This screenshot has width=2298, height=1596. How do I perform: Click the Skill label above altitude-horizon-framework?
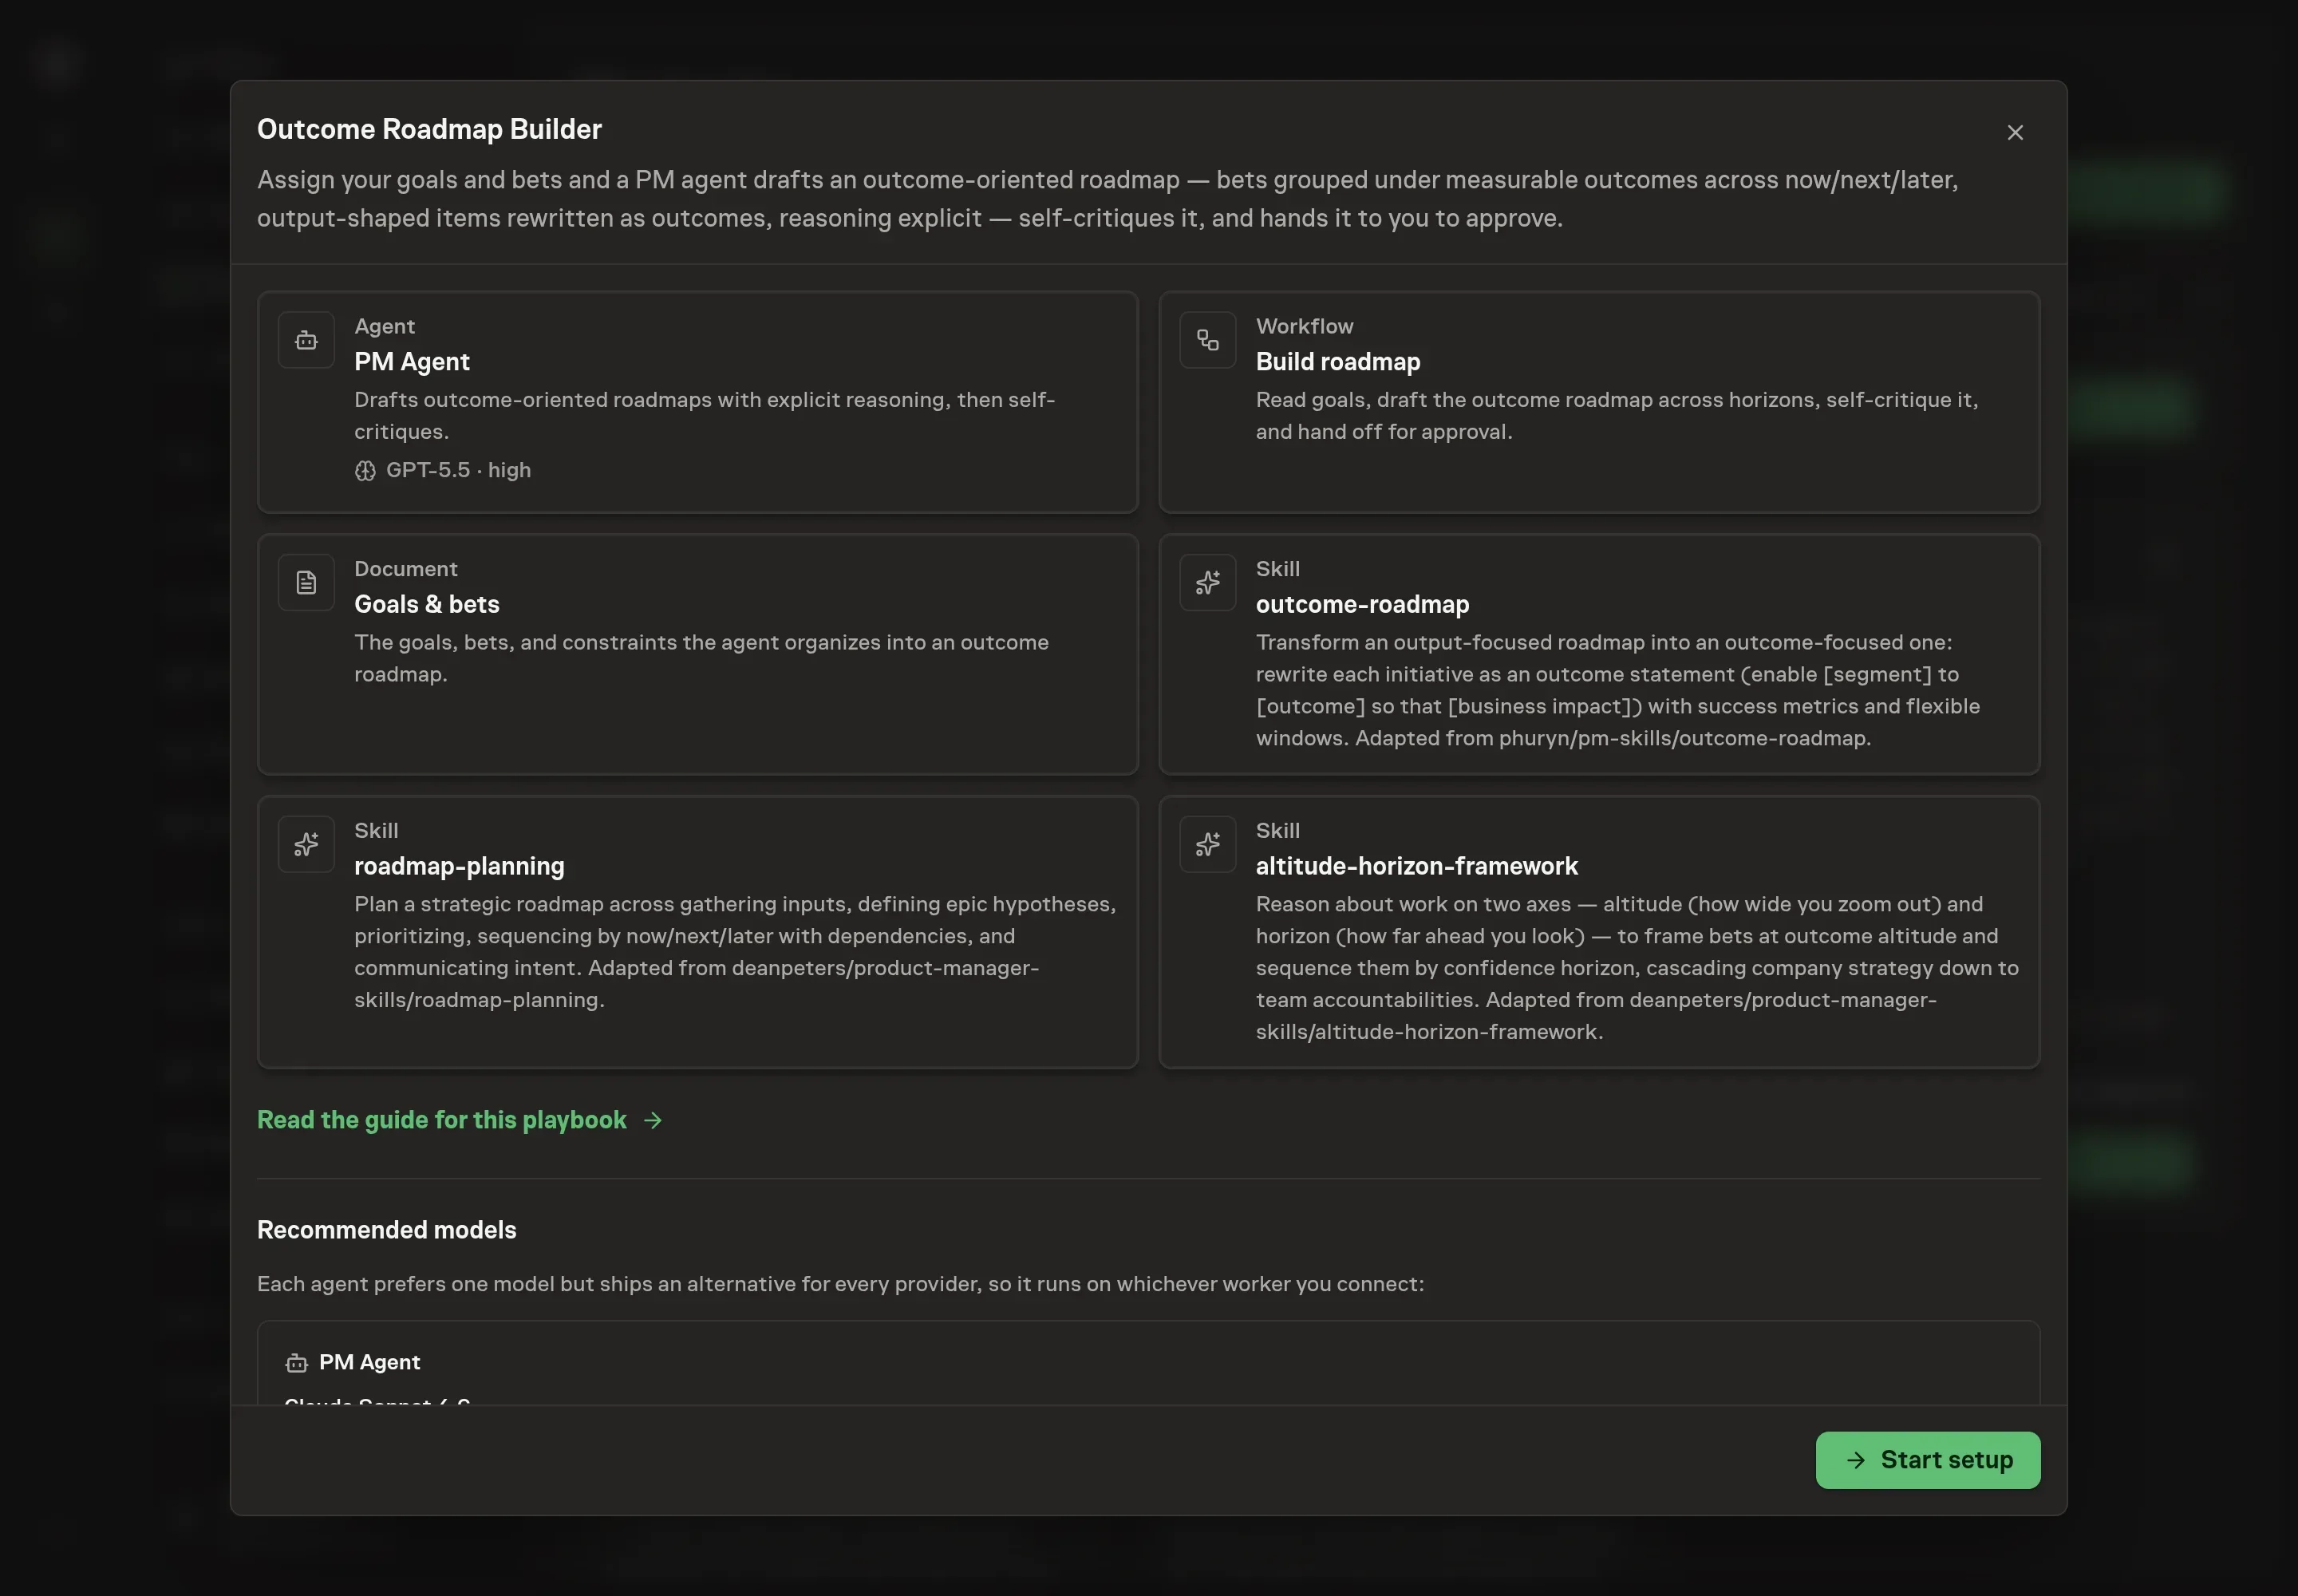[x=1278, y=831]
